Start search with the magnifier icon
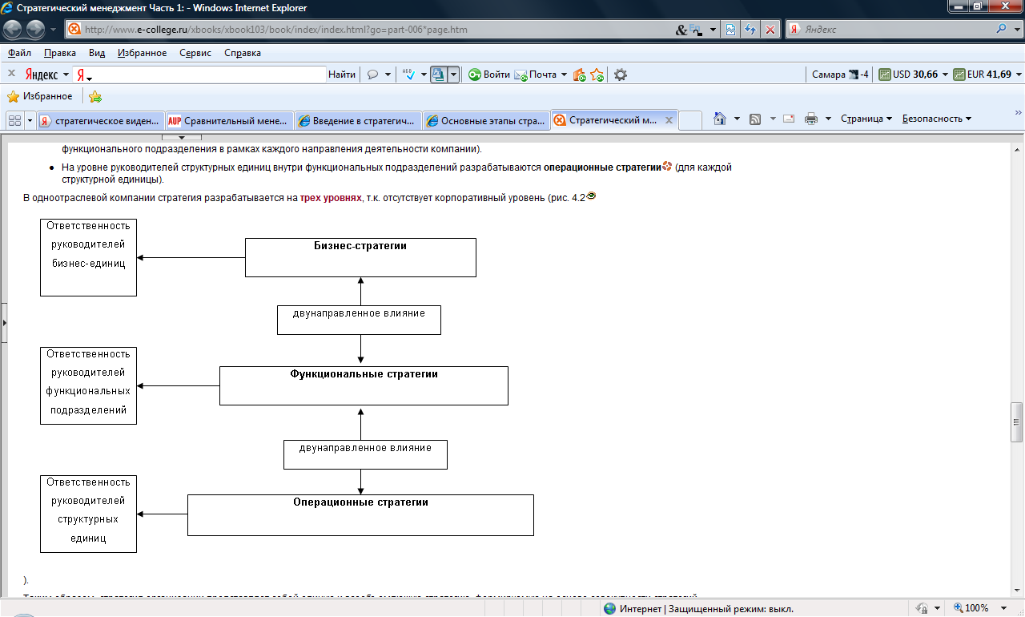This screenshot has height=617, width=1025. (1001, 30)
